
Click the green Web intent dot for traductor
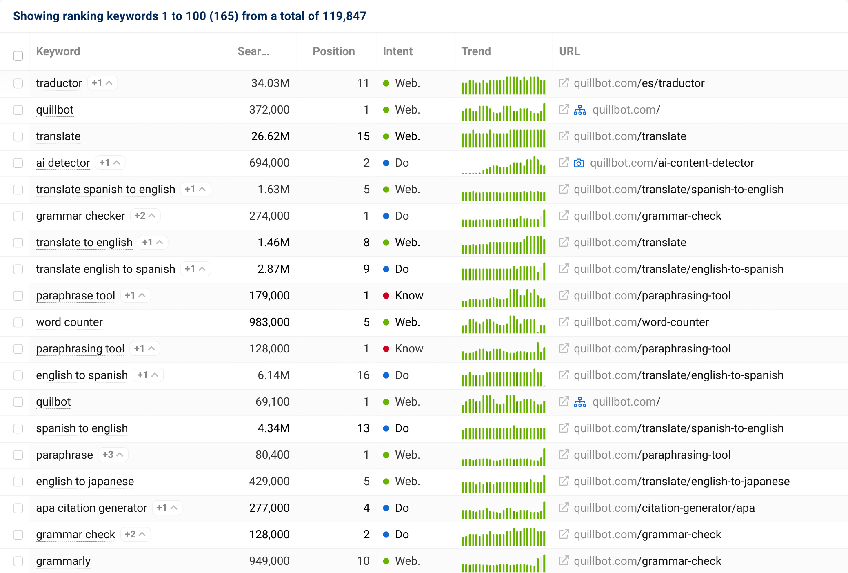[x=386, y=83]
